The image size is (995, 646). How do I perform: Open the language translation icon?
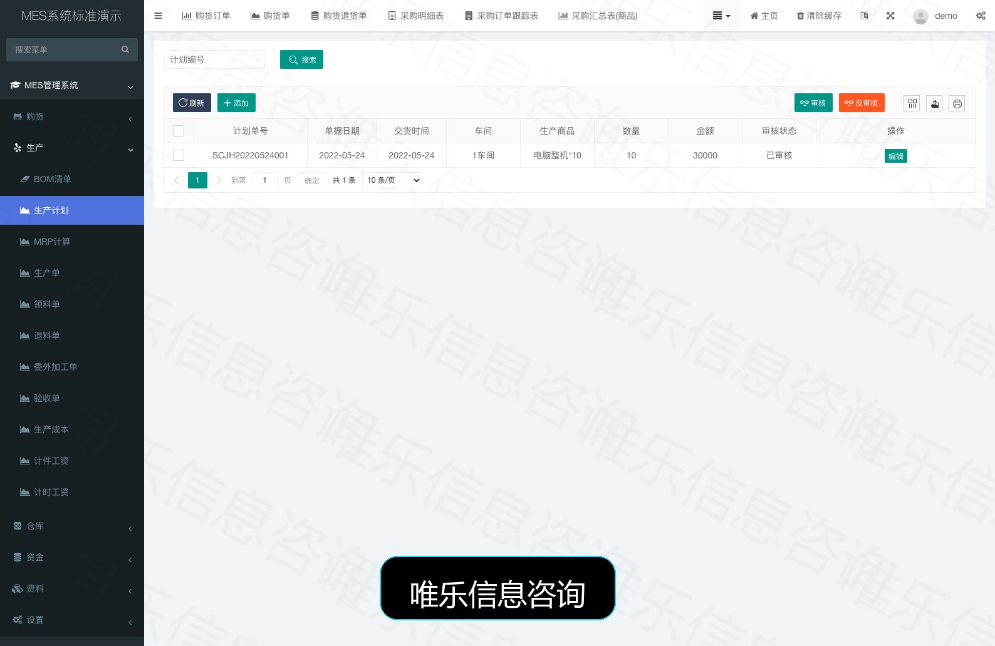[x=865, y=16]
